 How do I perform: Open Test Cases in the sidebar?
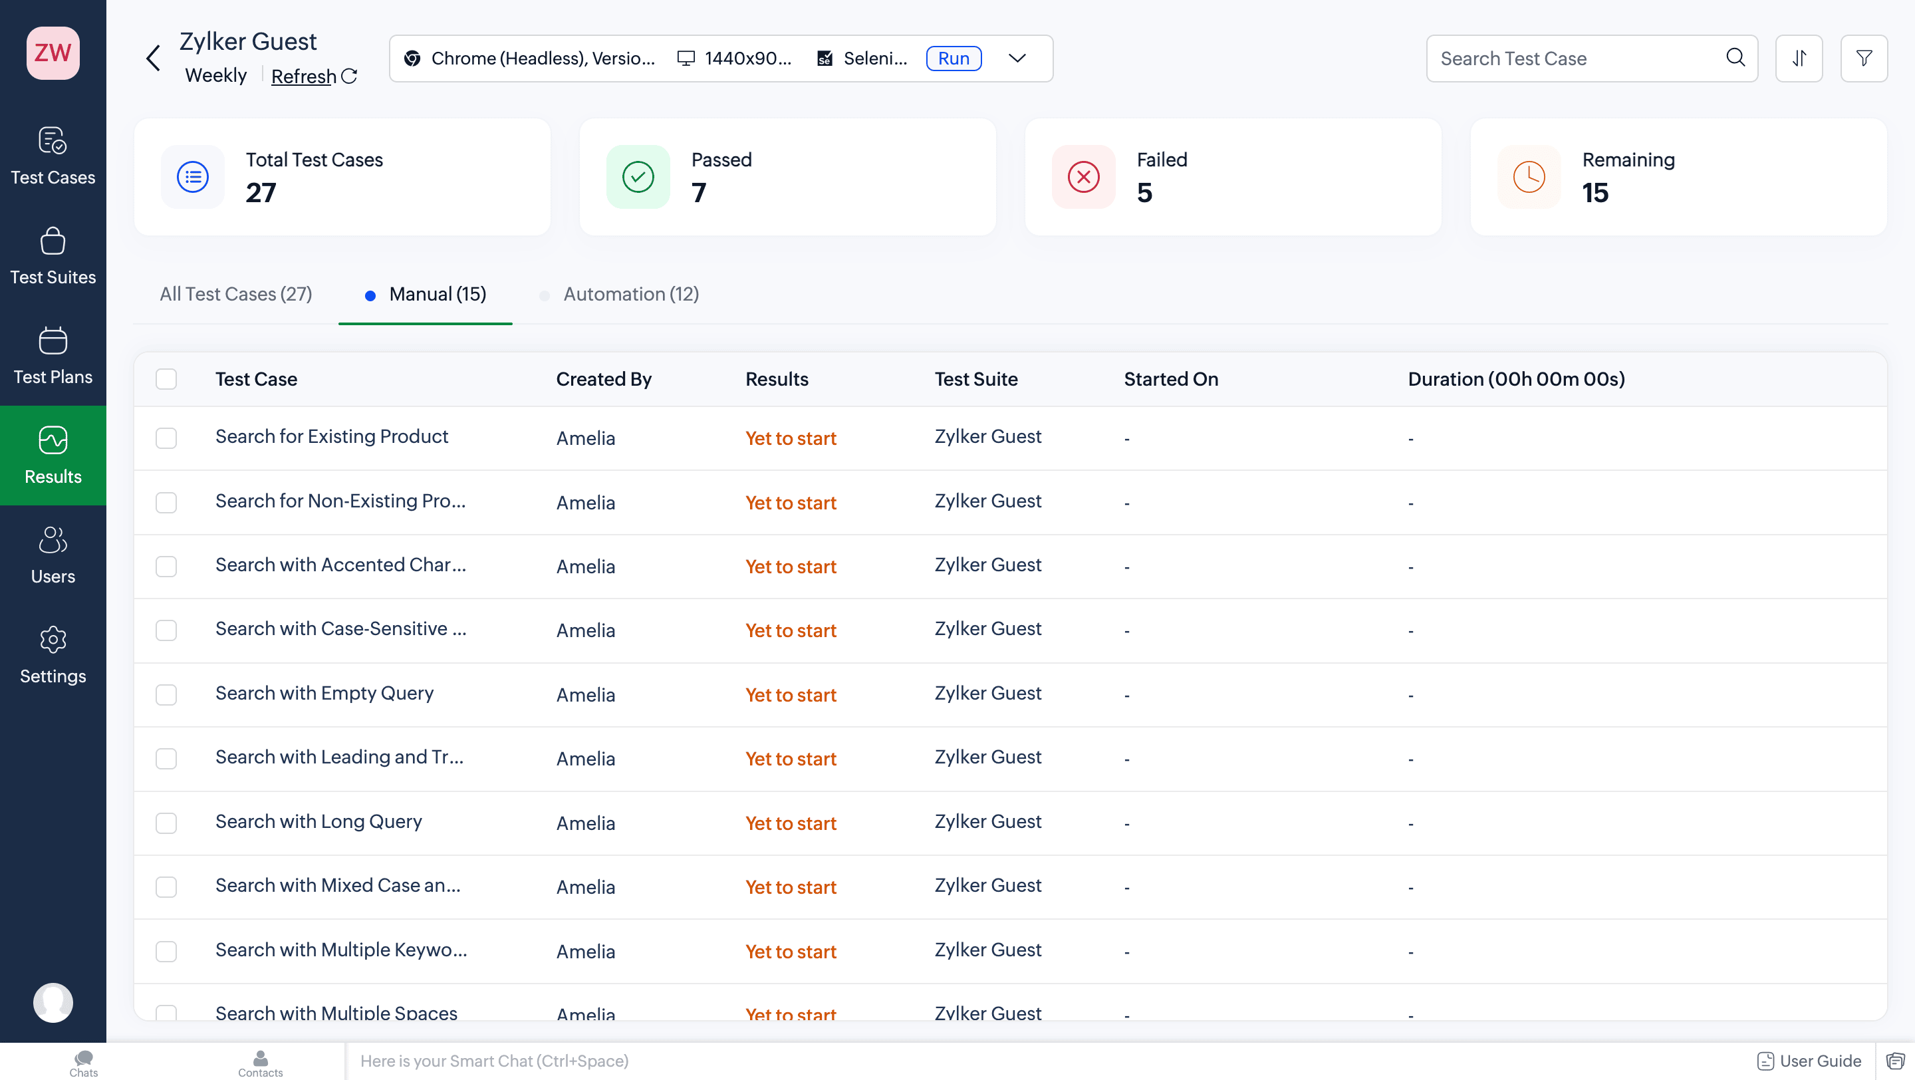(53, 156)
